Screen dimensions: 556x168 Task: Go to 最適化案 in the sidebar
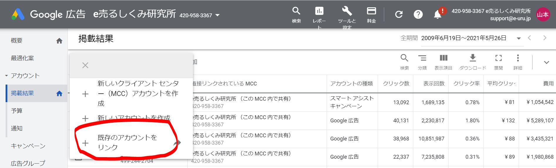22,58
